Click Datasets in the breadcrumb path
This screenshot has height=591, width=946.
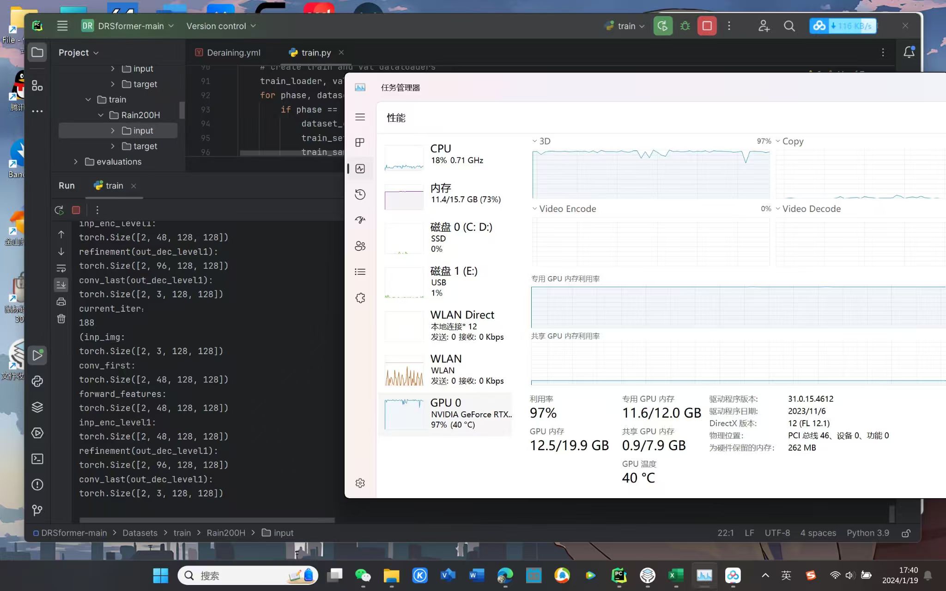tap(140, 533)
